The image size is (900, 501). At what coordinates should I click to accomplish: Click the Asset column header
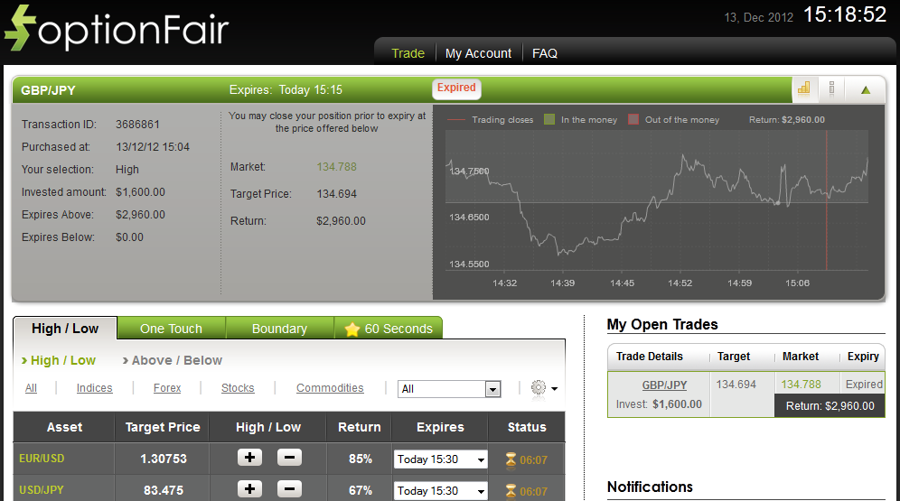tap(64, 427)
